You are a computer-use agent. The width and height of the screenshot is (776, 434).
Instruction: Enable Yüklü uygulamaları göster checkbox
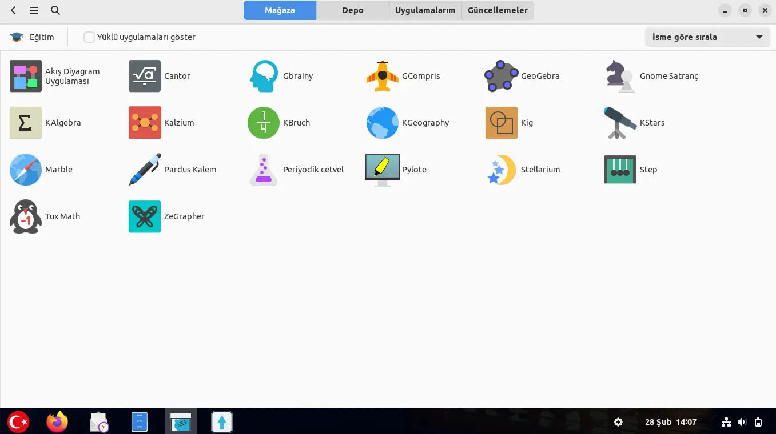(x=89, y=37)
